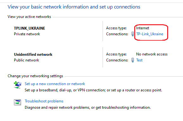Click the No network access text

[x=152, y=54]
